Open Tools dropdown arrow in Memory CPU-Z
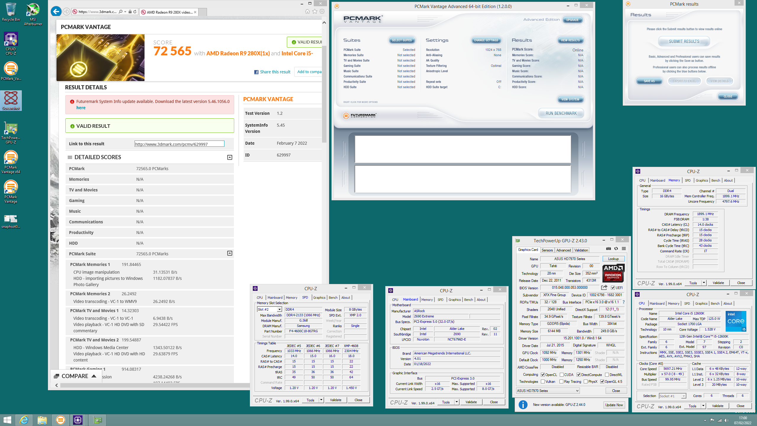This screenshot has height=426, width=757. [704, 283]
